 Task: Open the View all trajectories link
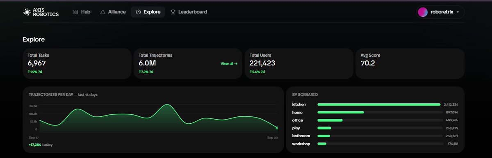coord(229,64)
